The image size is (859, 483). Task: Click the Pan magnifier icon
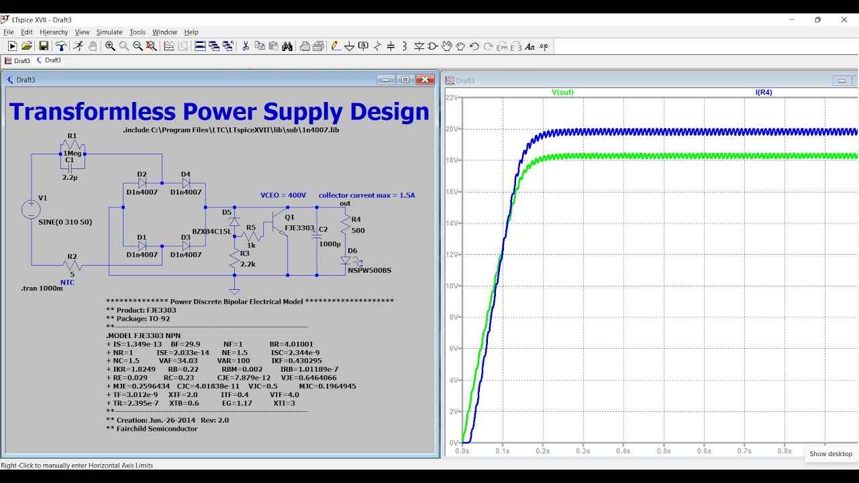click(x=124, y=46)
